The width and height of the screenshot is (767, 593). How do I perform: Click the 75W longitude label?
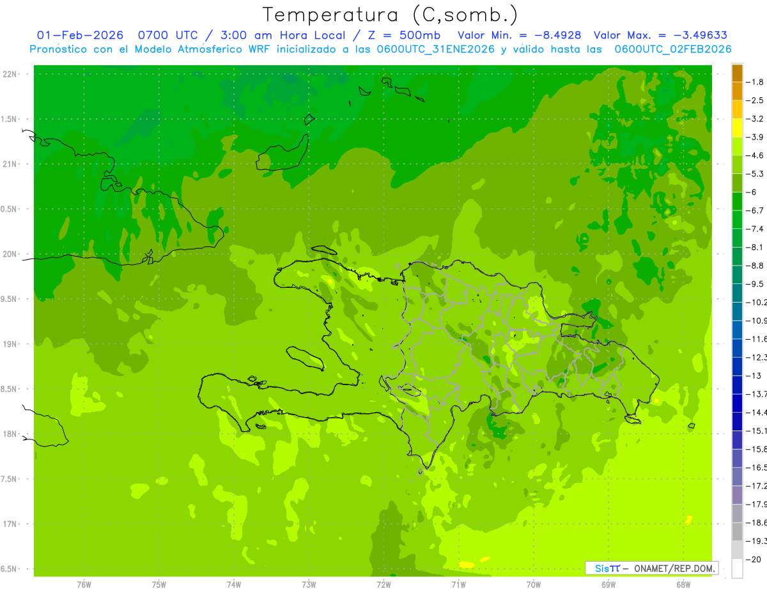159,584
